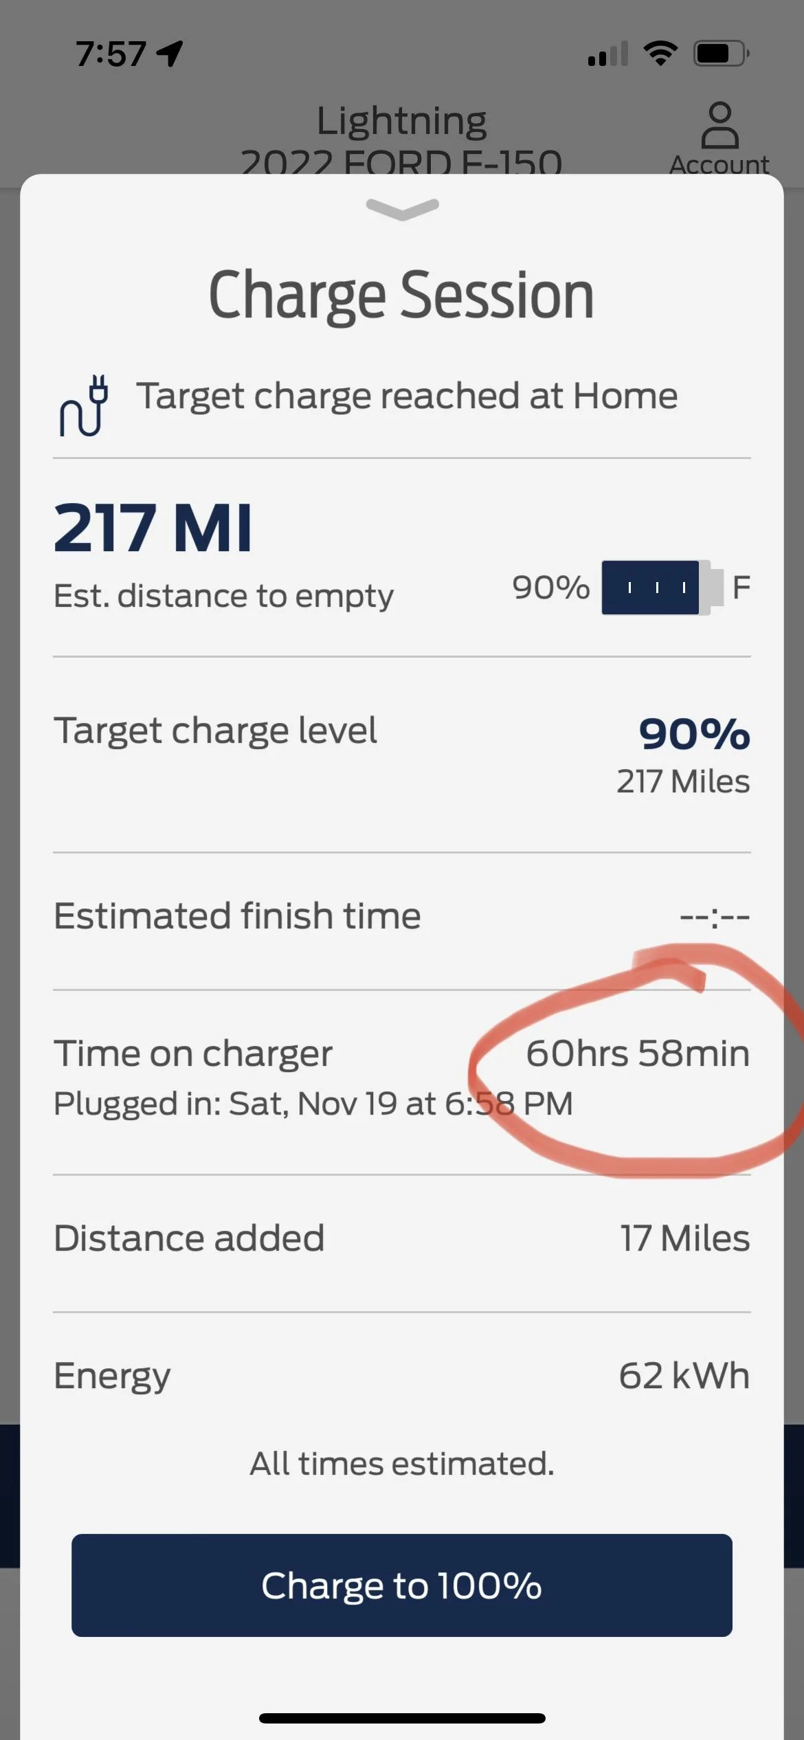This screenshot has height=1740, width=804.
Task: Tap the 217 MI distance to empty
Action: [x=153, y=528]
